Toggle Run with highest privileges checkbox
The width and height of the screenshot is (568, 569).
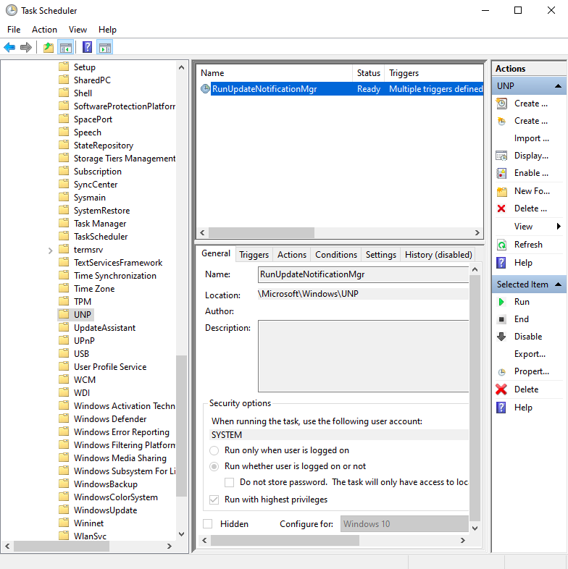214,500
